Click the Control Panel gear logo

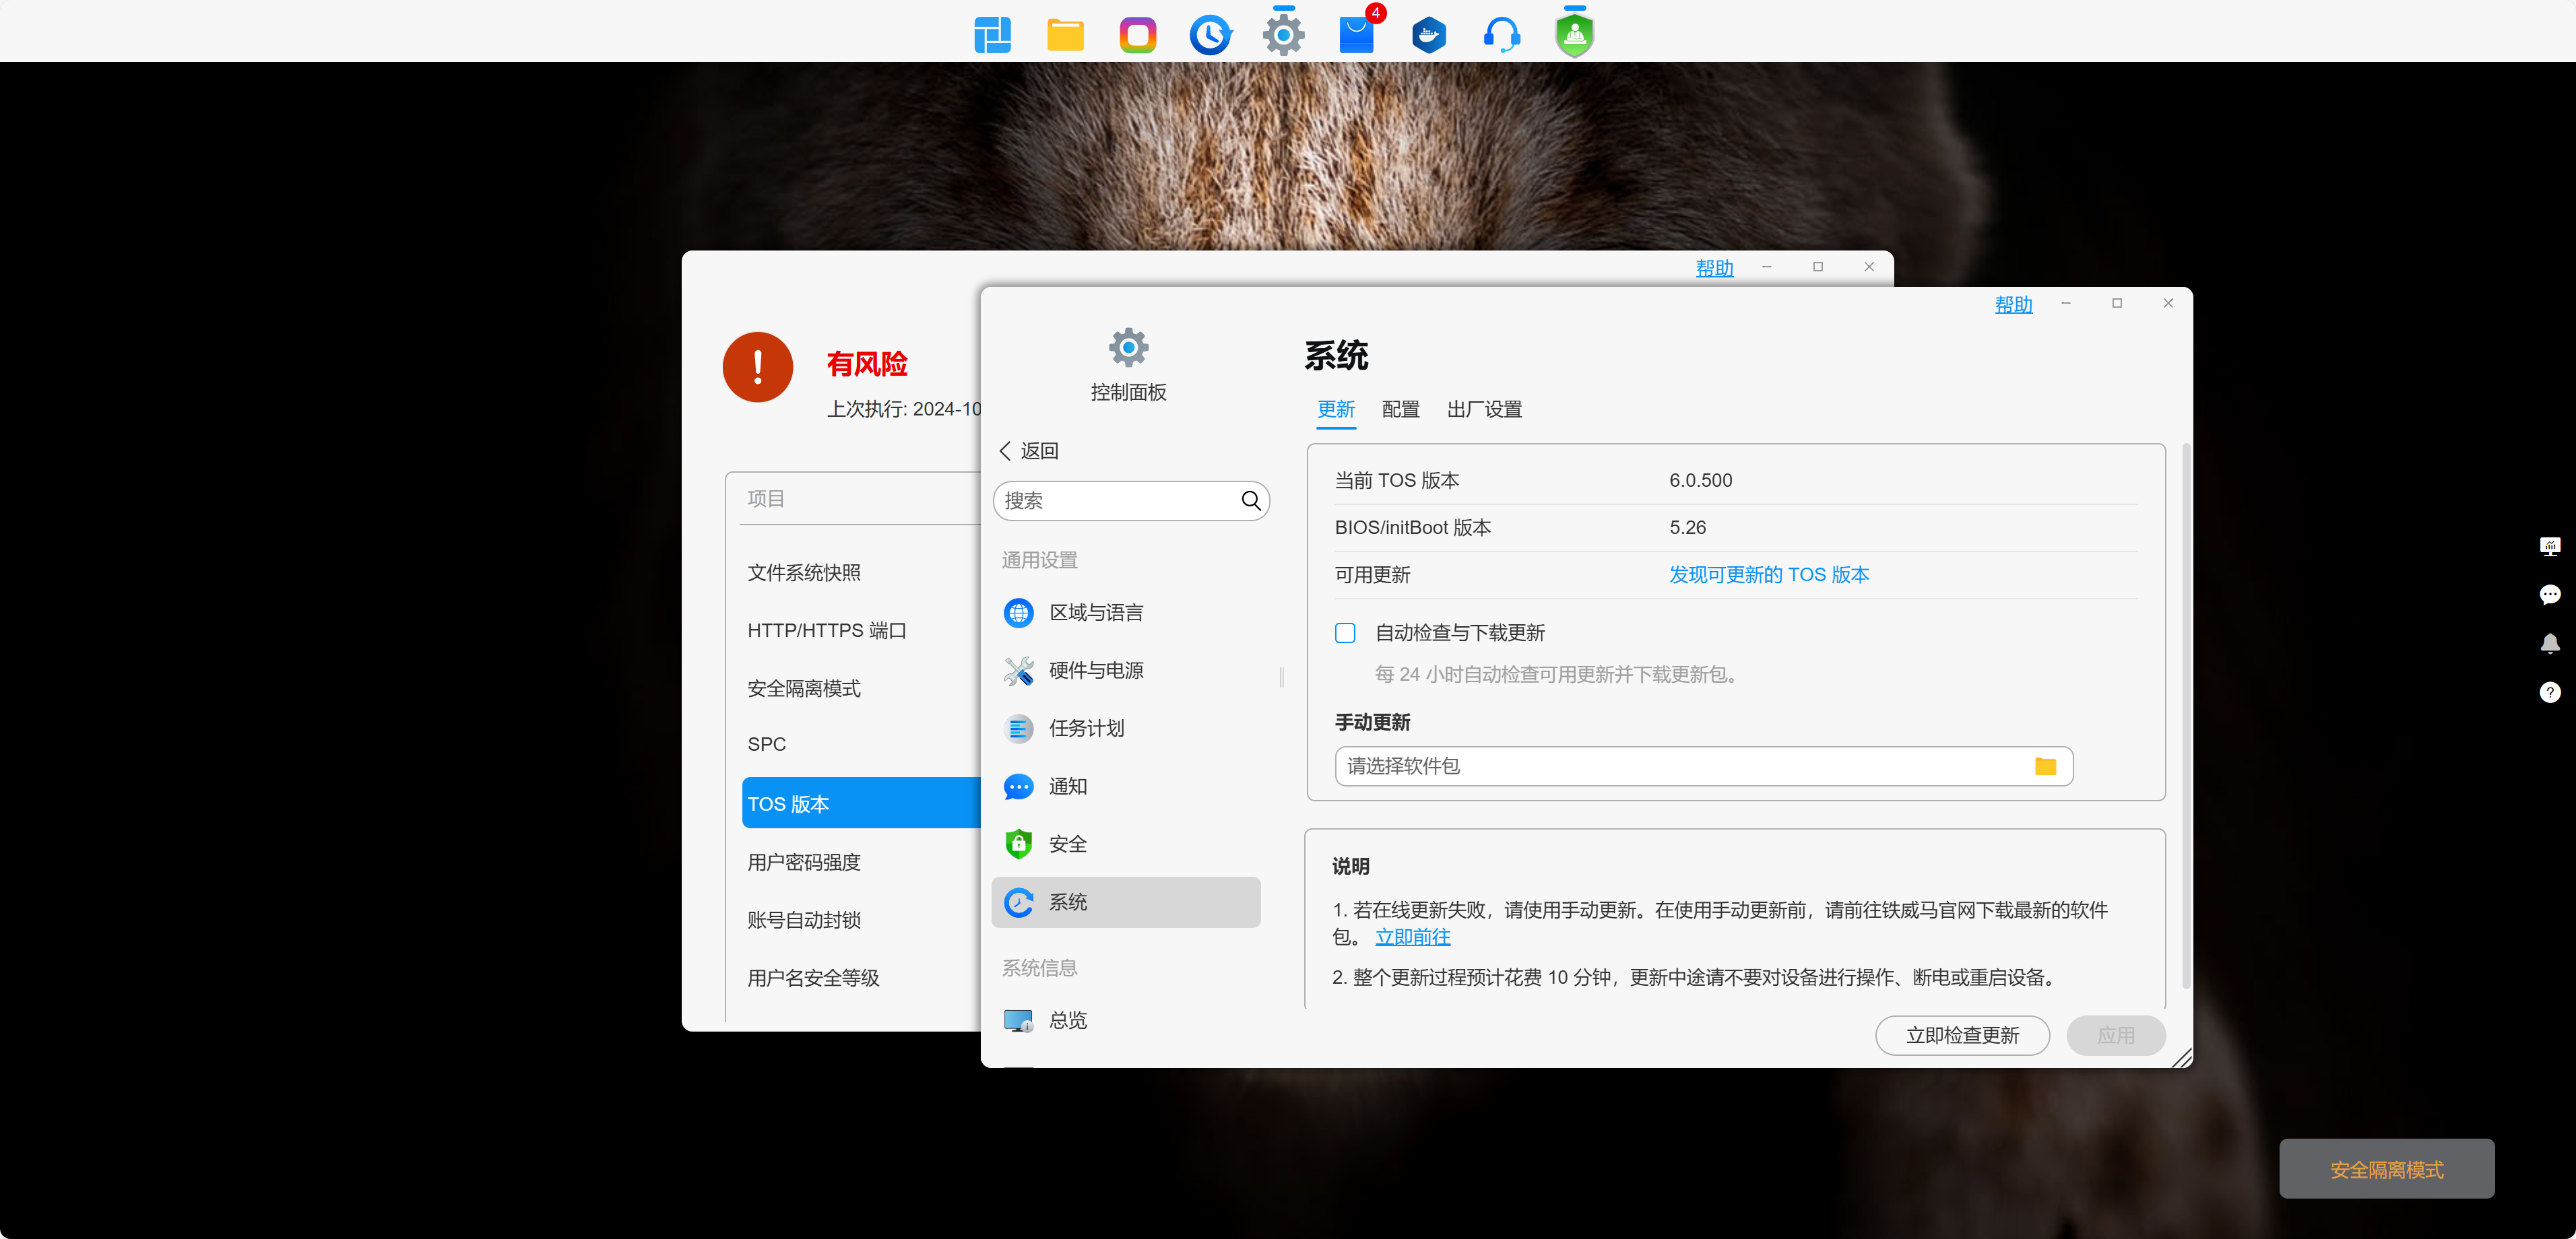pos(1128,347)
